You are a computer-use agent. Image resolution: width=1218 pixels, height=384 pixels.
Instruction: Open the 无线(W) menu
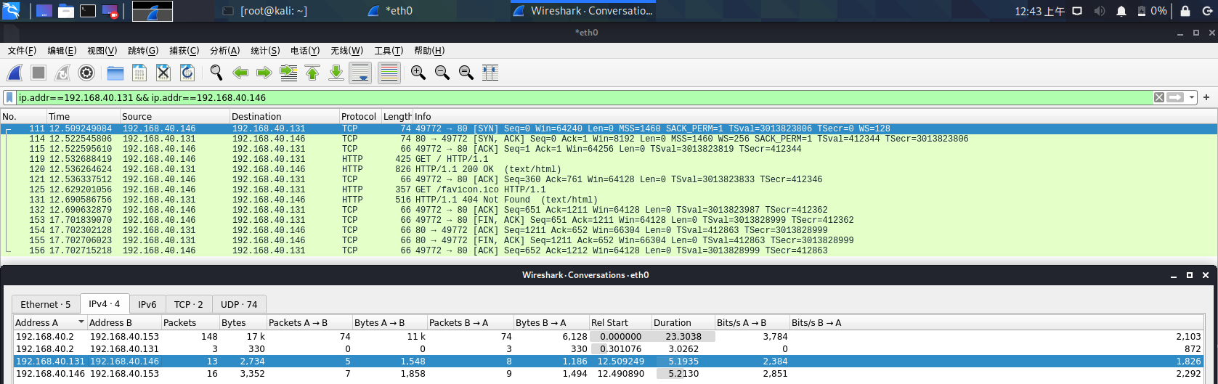coord(346,51)
